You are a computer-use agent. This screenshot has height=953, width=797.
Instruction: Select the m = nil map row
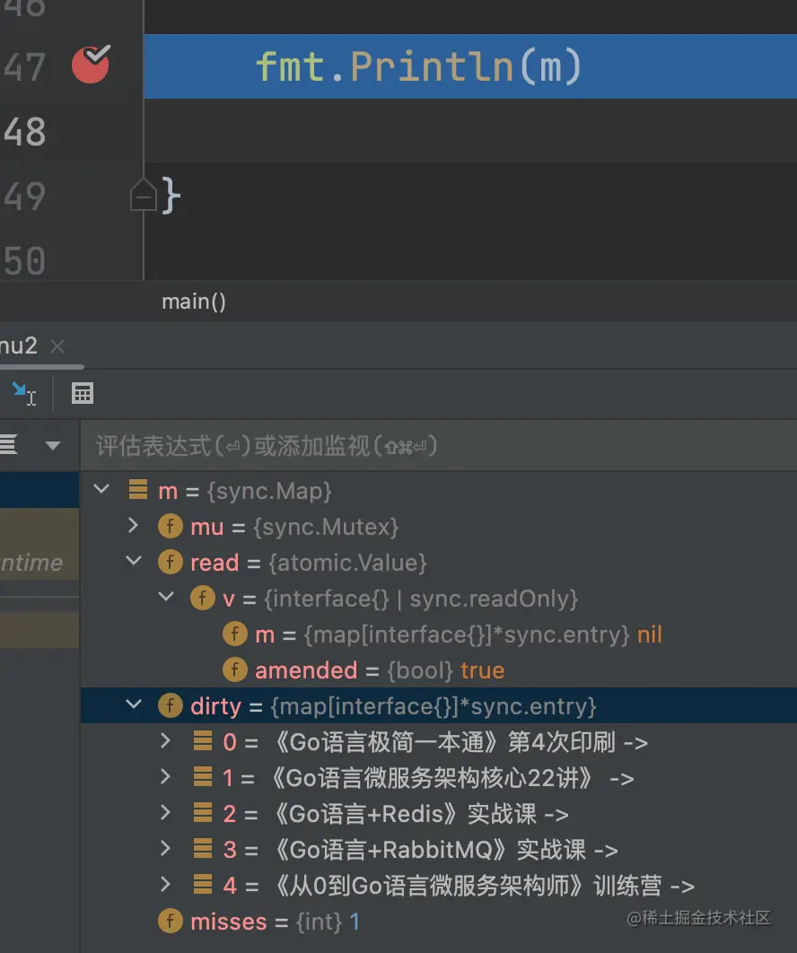point(438,634)
